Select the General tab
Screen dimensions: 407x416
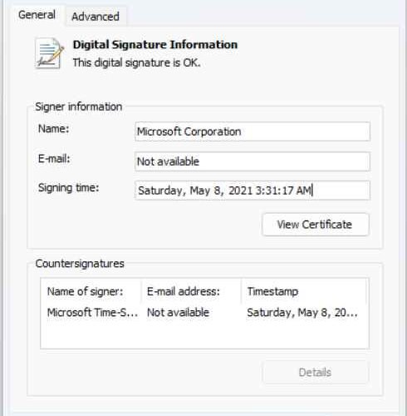tap(37, 15)
